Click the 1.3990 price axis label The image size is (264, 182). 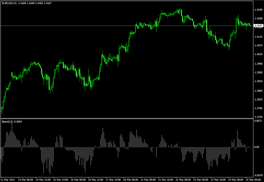pos(259,64)
